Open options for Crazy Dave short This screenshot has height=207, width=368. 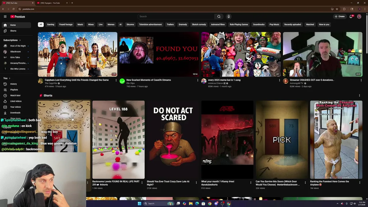click(196, 183)
